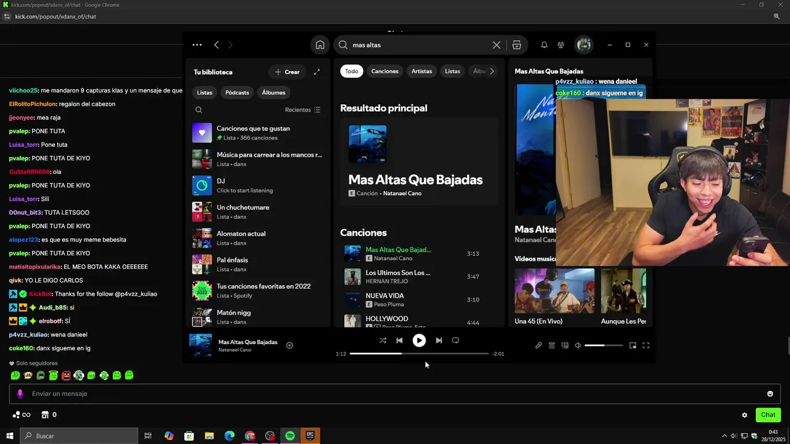Seek in the song progress bar
This screenshot has height=444, width=790.
pyautogui.click(x=419, y=354)
